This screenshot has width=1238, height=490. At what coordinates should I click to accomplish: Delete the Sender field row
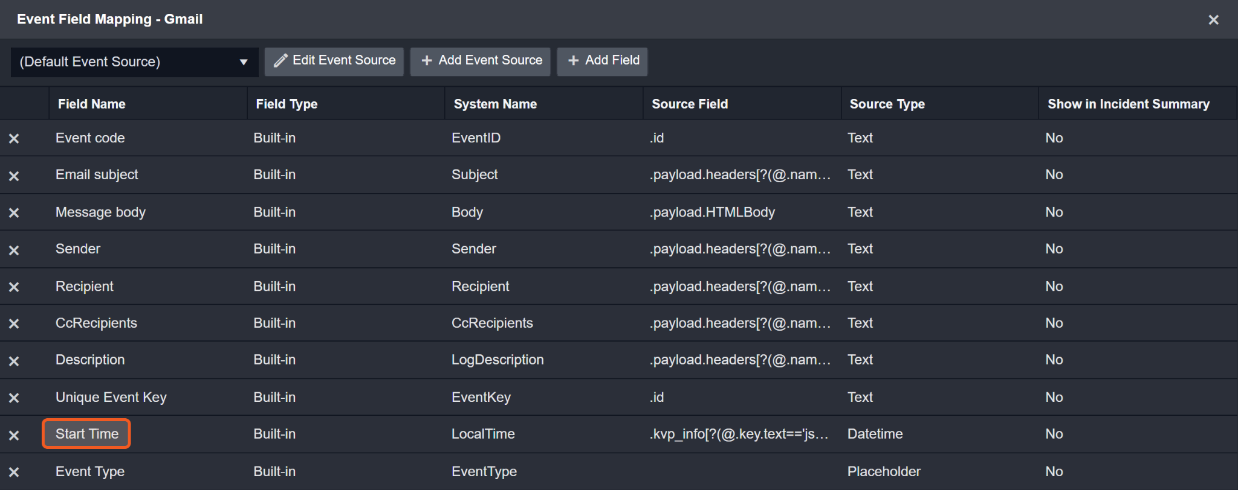click(14, 250)
